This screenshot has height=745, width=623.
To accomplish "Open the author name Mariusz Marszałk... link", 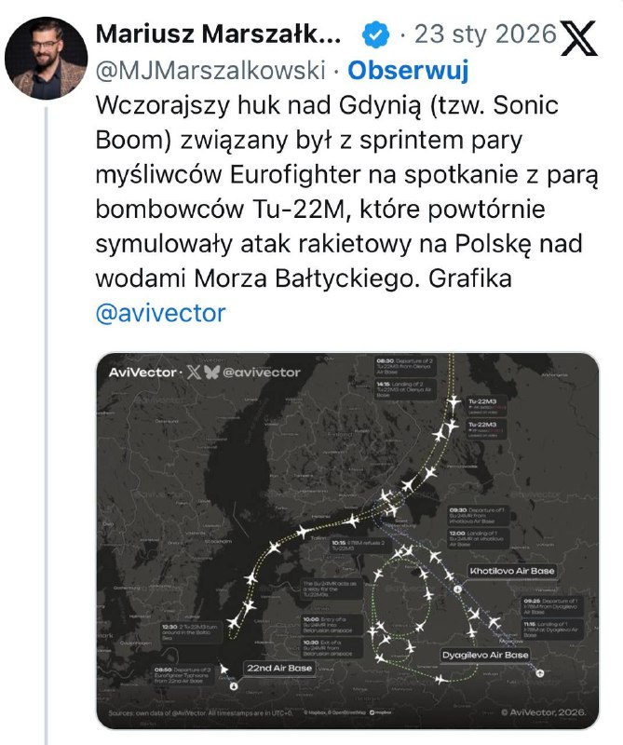I will point(219,36).
